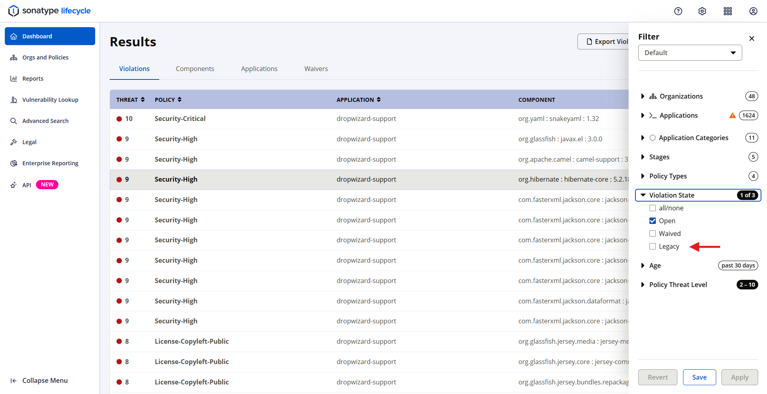Viewport: 767px width, 394px height.
Task: Click the Vulnerability Lookup icon
Action: (x=14, y=100)
